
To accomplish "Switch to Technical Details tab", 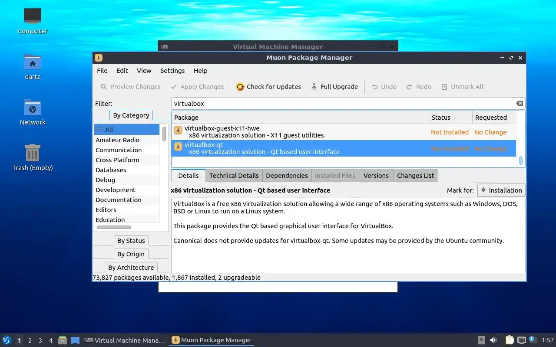I will coord(234,176).
